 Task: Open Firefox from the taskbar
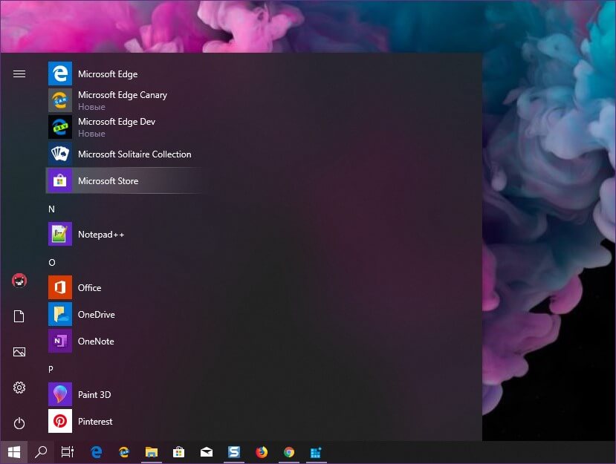click(262, 452)
